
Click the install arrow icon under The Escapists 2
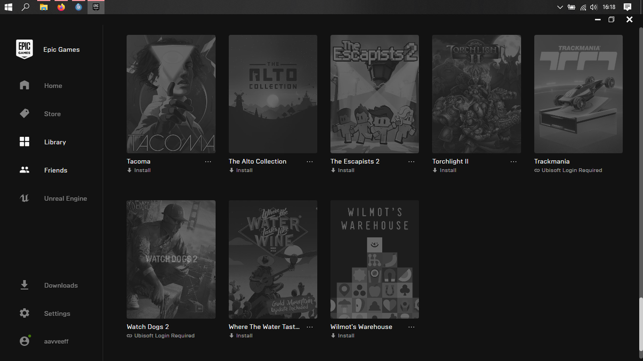coord(333,170)
